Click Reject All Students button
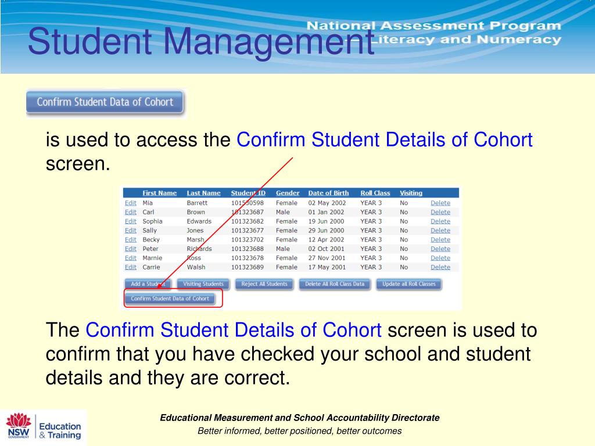 [264, 284]
